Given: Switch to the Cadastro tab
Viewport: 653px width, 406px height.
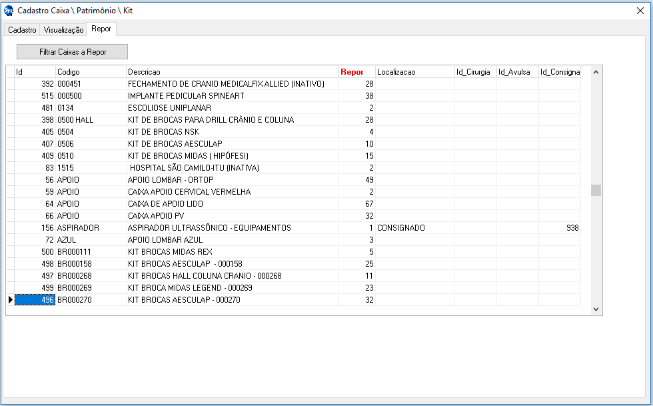Looking at the screenshot, I should point(22,30).
